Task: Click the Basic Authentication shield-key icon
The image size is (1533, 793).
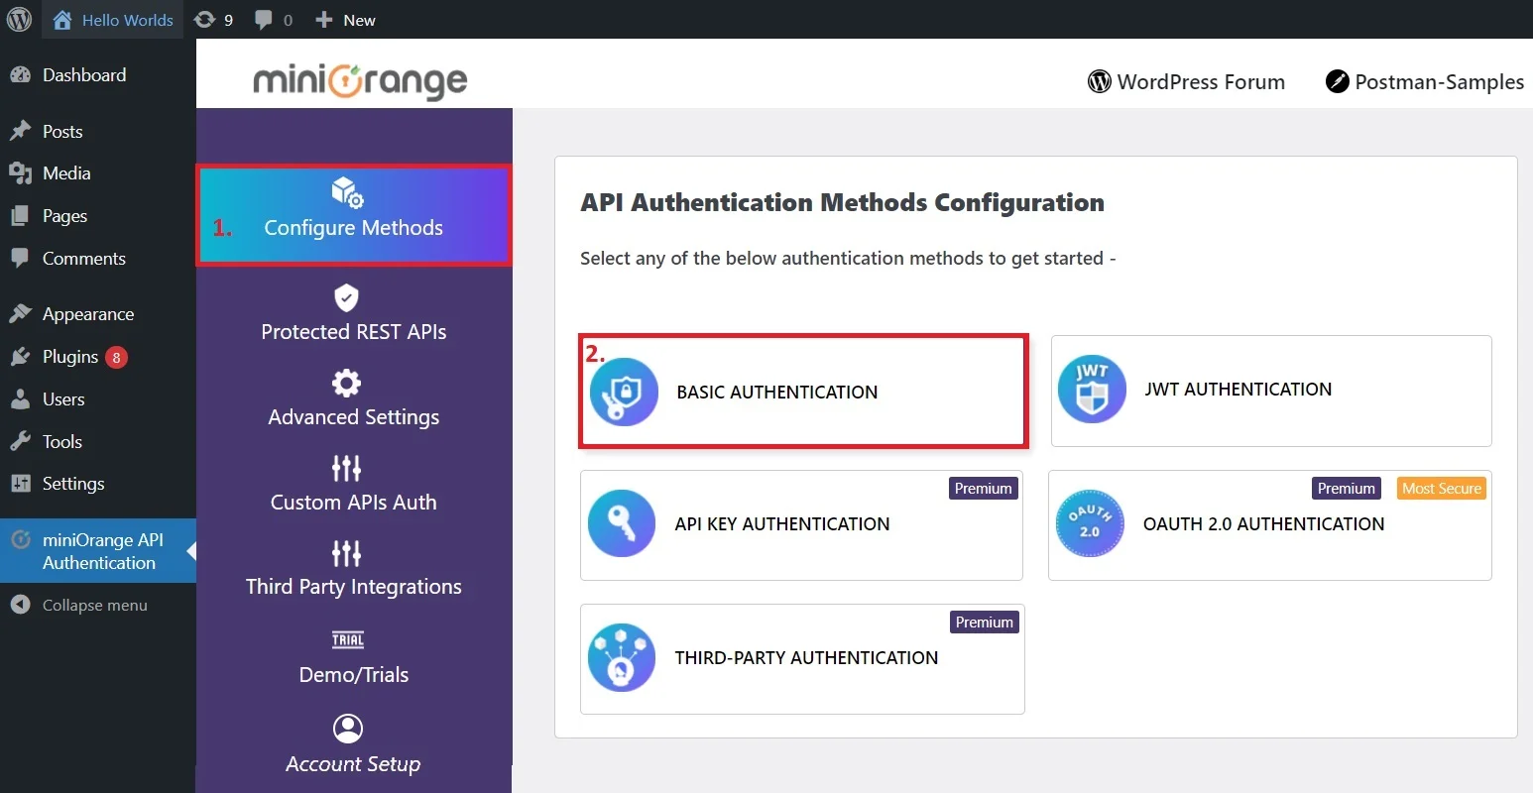Action: [624, 392]
